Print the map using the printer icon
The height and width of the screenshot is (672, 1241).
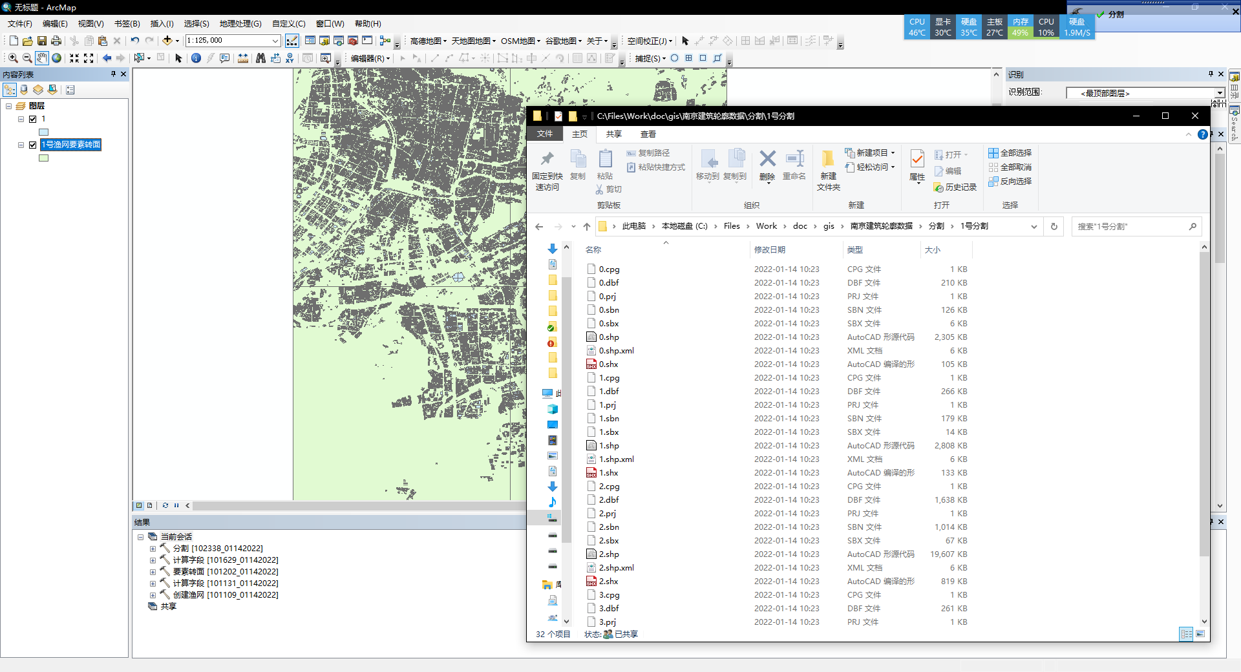tap(56, 41)
